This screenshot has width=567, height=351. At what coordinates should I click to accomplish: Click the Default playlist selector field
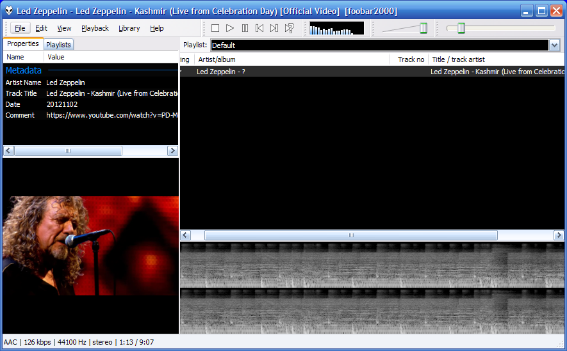380,45
